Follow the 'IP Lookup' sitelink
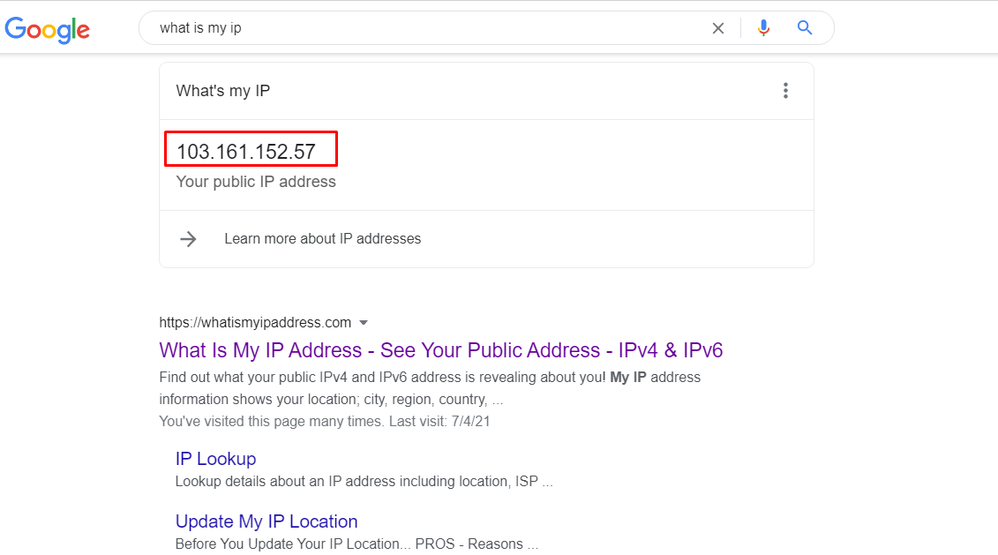Image resolution: width=998 pixels, height=555 pixels. [215, 459]
